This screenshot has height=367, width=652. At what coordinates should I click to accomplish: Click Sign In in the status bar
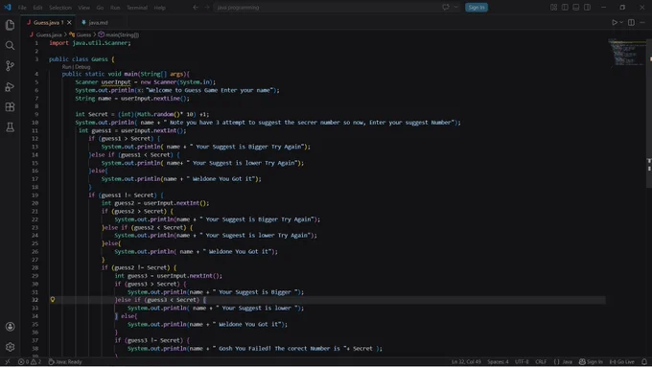[x=591, y=362]
